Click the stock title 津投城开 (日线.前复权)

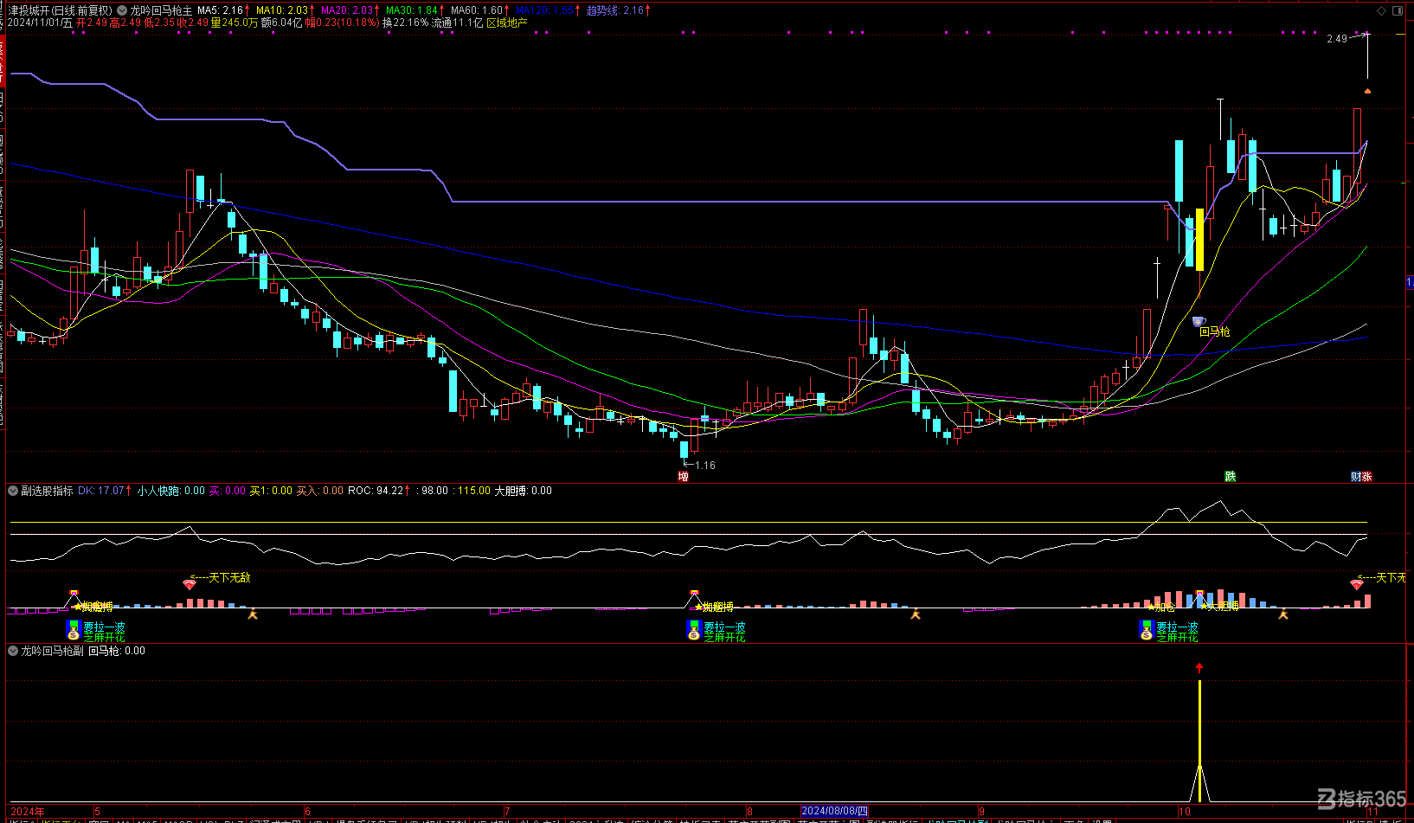61,10
